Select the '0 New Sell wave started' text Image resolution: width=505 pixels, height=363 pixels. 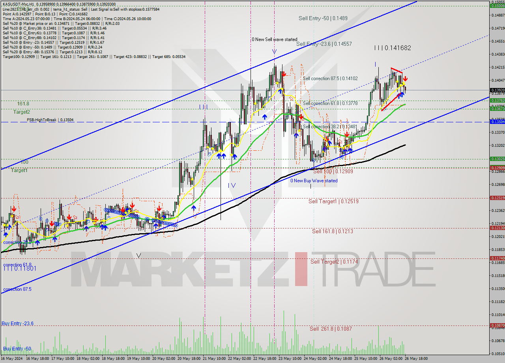[275, 39]
